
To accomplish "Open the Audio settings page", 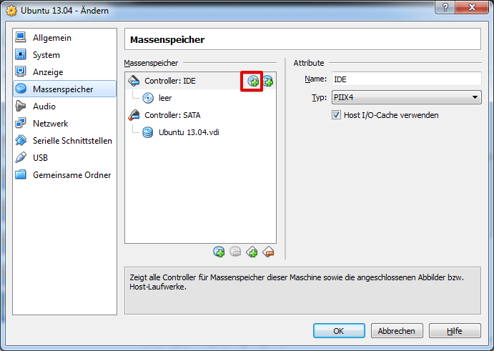I will (x=64, y=107).
